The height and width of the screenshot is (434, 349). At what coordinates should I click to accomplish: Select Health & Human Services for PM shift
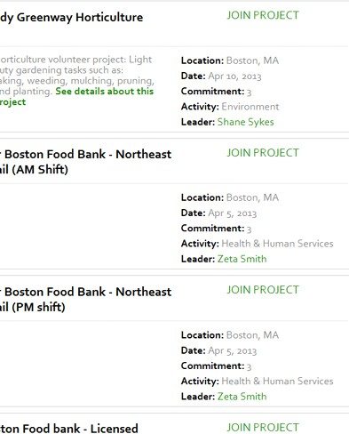pos(277,381)
